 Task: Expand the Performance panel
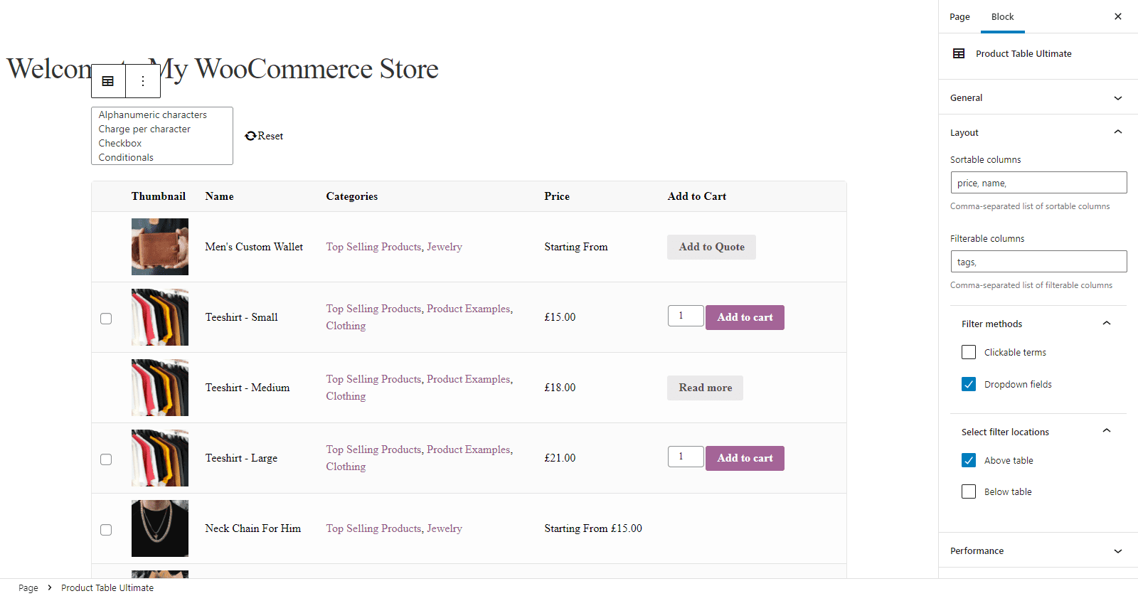pyautogui.click(x=1038, y=550)
